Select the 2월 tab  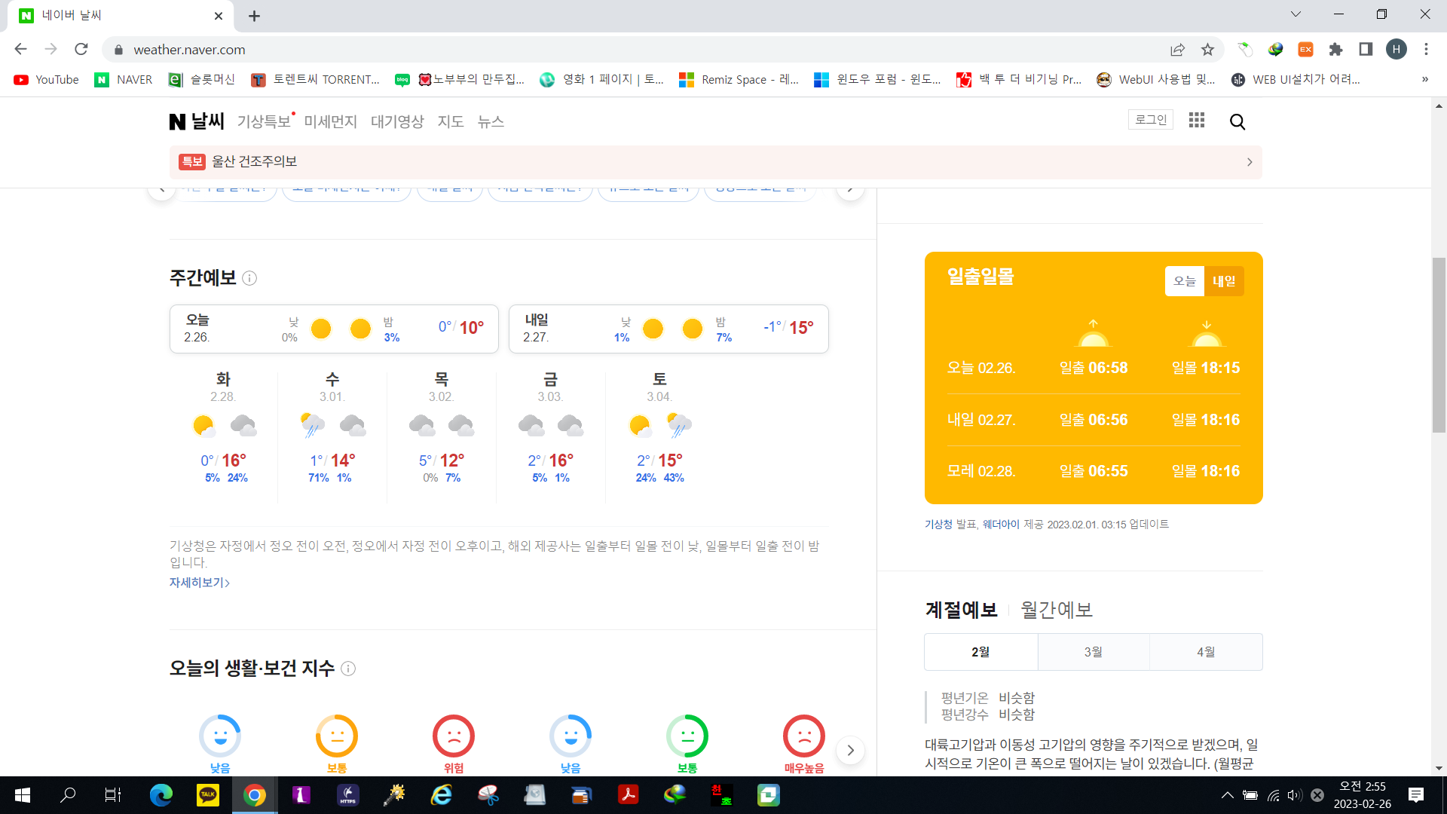(980, 652)
